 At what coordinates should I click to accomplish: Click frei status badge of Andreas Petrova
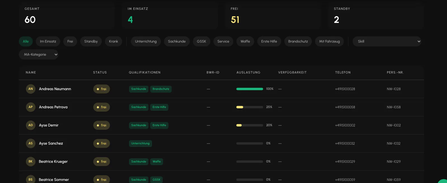[102, 107]
